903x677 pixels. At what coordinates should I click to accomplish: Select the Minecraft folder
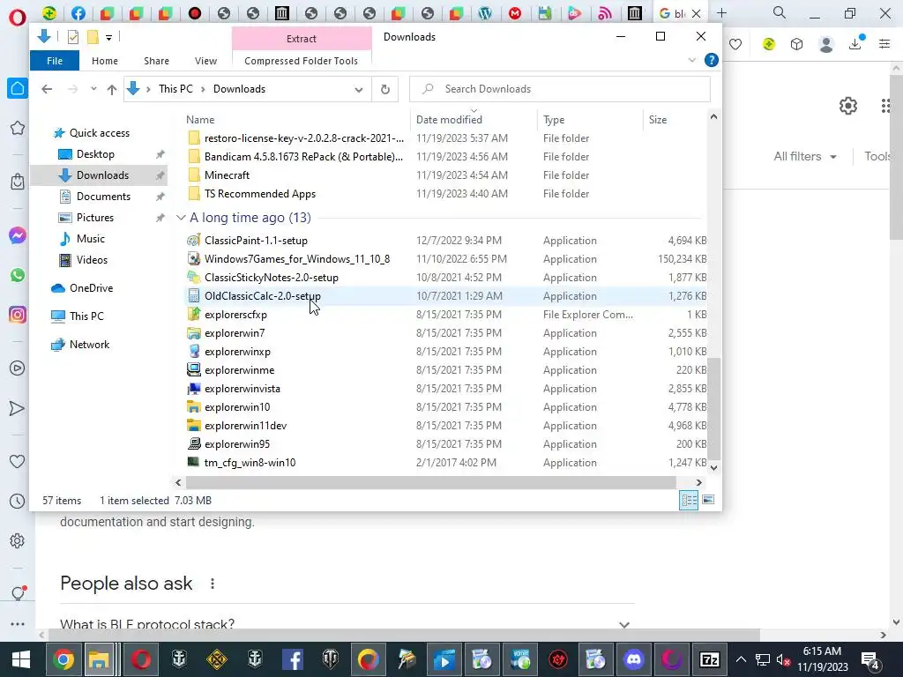tap(227, 175)
